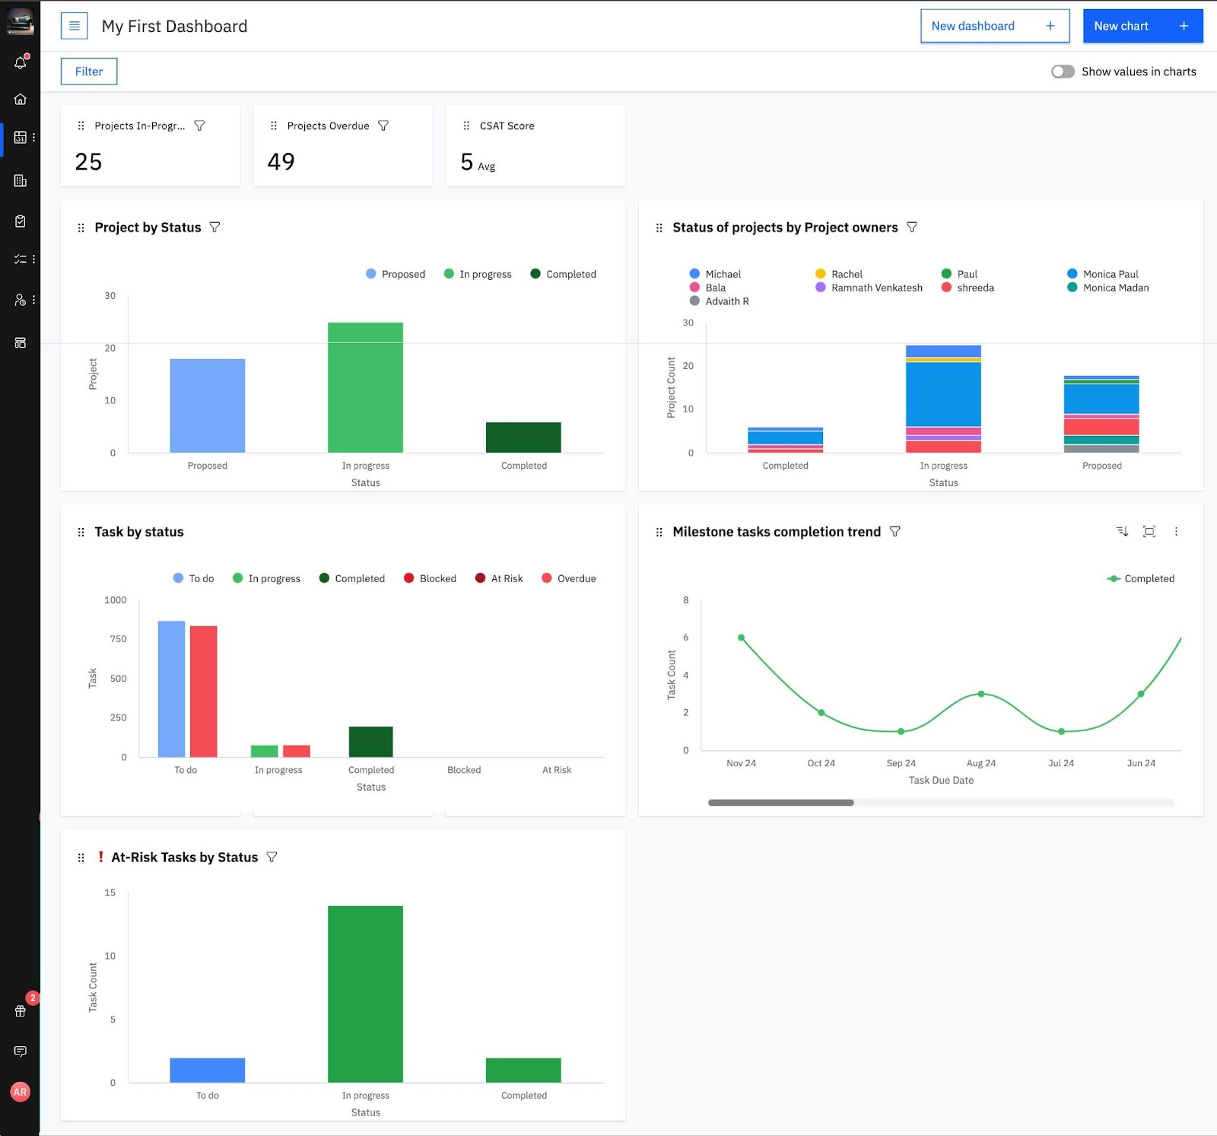Image resolution: width=1217 pixels, height=1136 pixels.
Task: Click filter icon on At-Risk Tasks by Status
Action: [272, 858]
